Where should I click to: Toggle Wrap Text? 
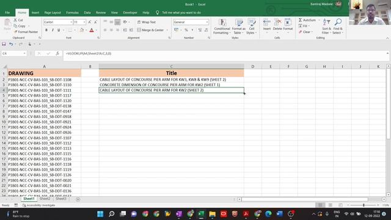[147, 22]
